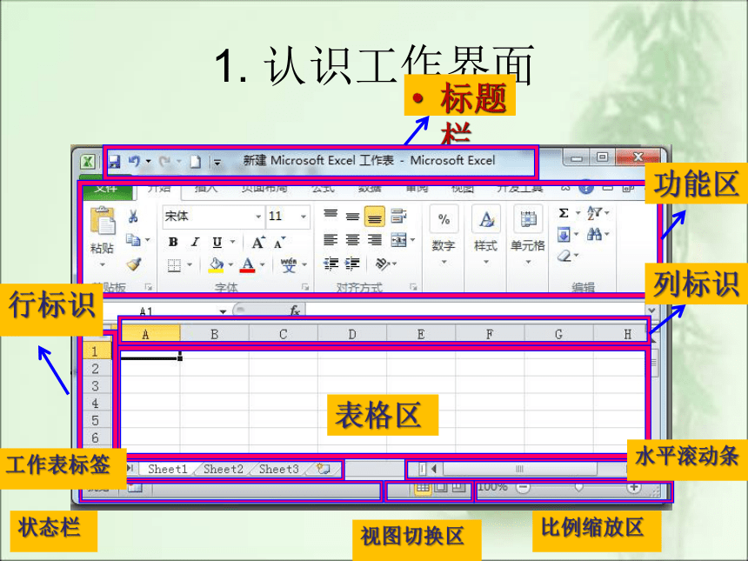Click the Clear eraser icon
748x561 pixels.
coord(564,256)
